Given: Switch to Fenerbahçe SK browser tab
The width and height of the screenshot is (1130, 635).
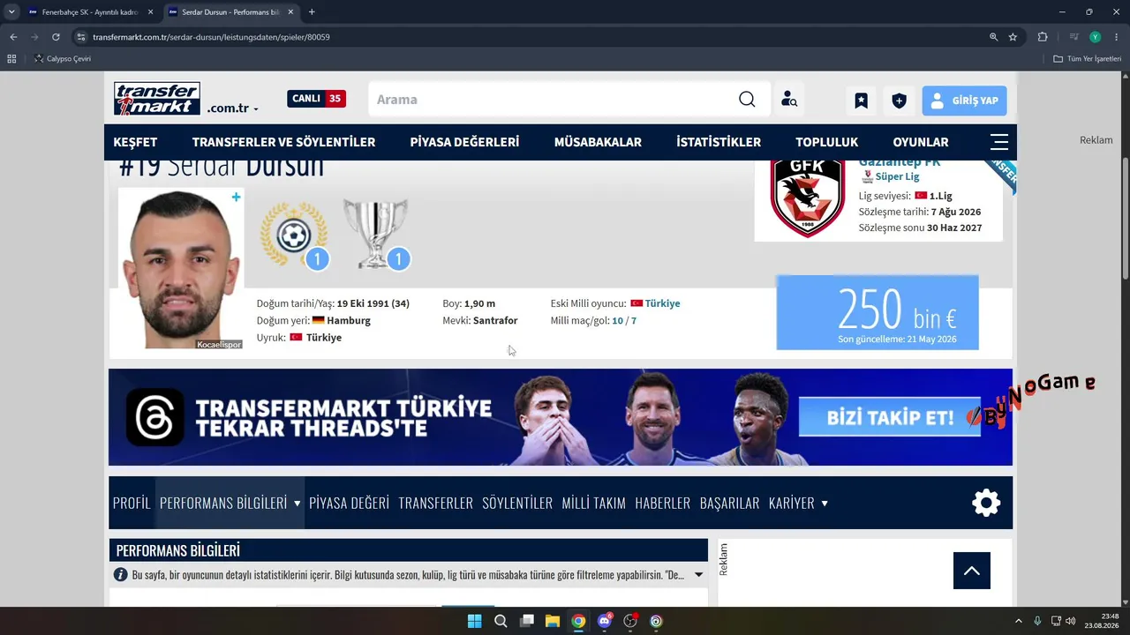Looking at the screenshot, I should pos(90,12).
